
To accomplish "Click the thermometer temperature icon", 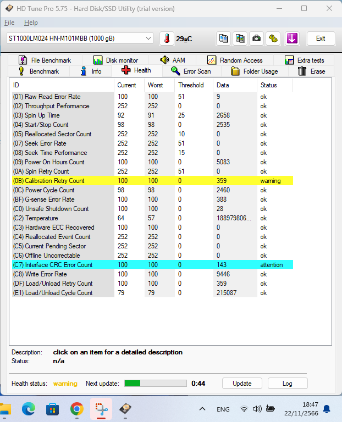I will click(x=167, y=38).
